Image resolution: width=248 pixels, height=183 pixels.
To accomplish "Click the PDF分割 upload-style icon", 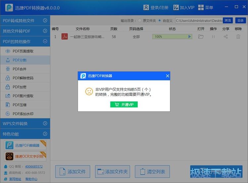I will click(8, 60).
